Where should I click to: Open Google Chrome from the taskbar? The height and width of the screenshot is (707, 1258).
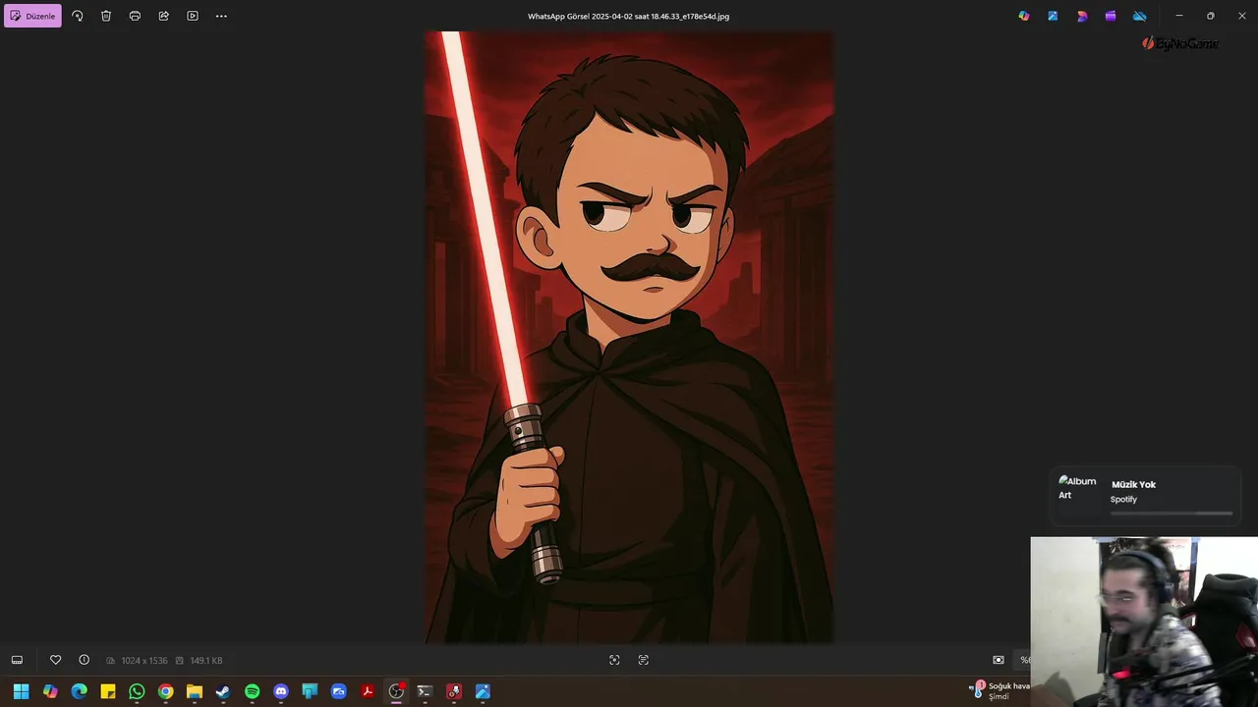tap(165, 691)
